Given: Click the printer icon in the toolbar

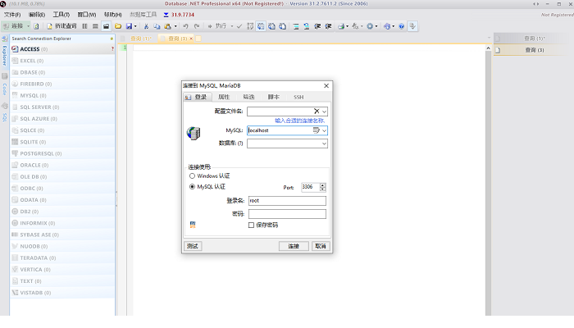Looking at the screenshot, I should 341,26.
